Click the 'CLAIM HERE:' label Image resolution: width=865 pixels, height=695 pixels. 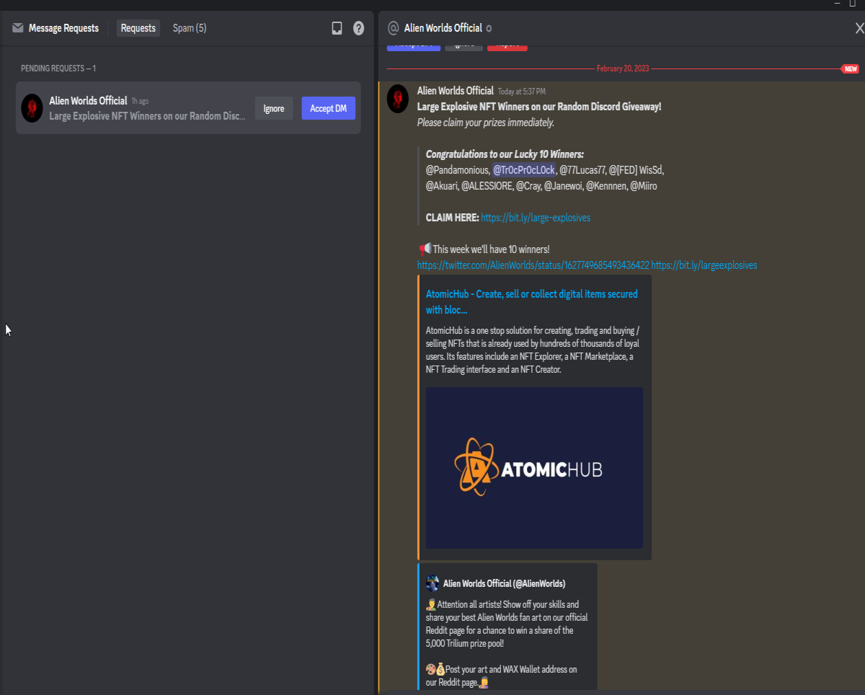[452, 218]
